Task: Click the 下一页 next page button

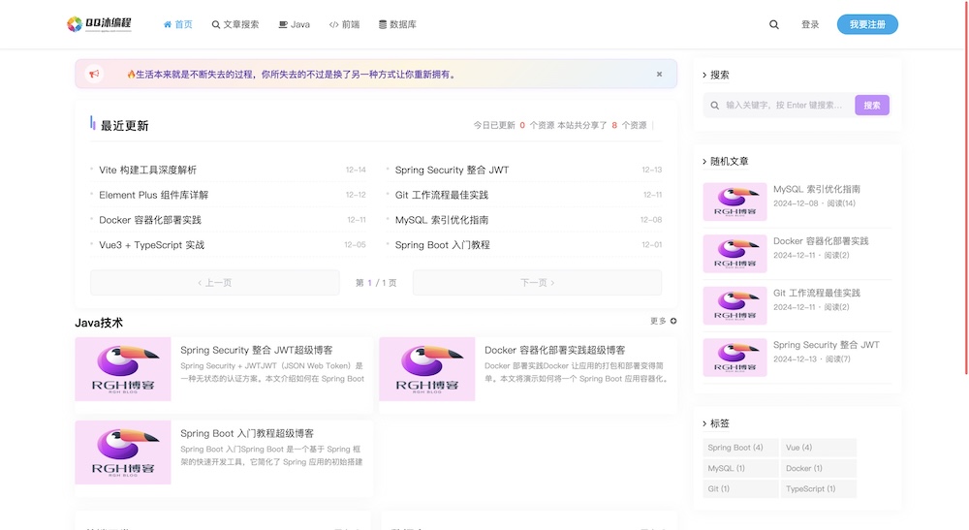Action: pos(537,282)
